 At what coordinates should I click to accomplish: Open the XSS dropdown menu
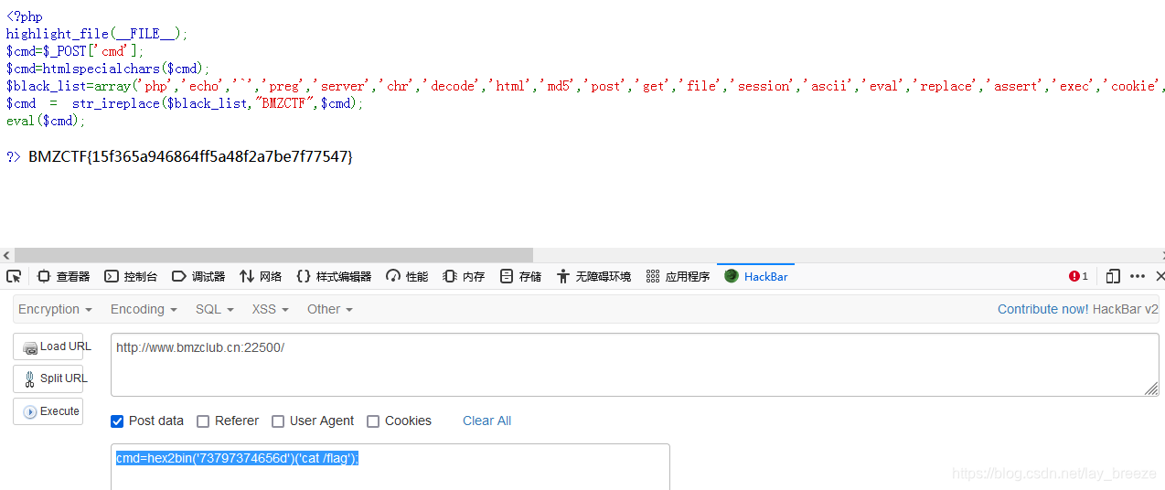click(x=271, y=309)
